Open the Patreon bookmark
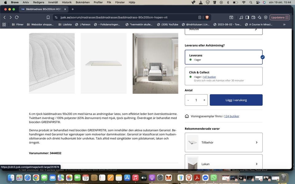This screenshot has width=295, height=184. 83,25
